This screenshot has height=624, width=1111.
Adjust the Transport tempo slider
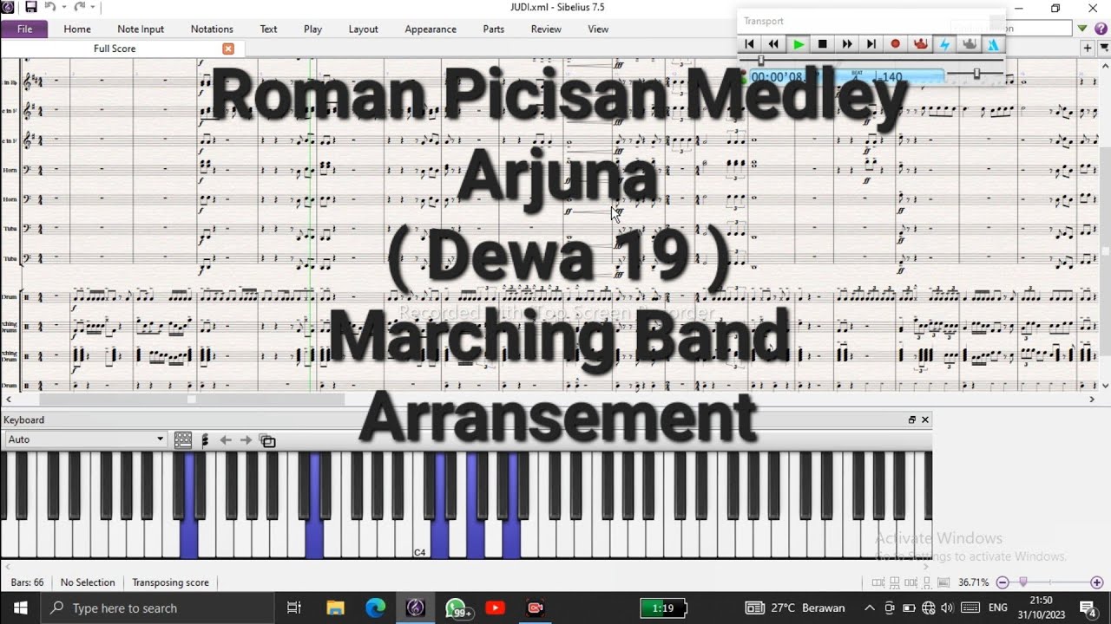pos(976,74)
